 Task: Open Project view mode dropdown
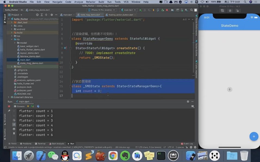click(x=15, y=15)
